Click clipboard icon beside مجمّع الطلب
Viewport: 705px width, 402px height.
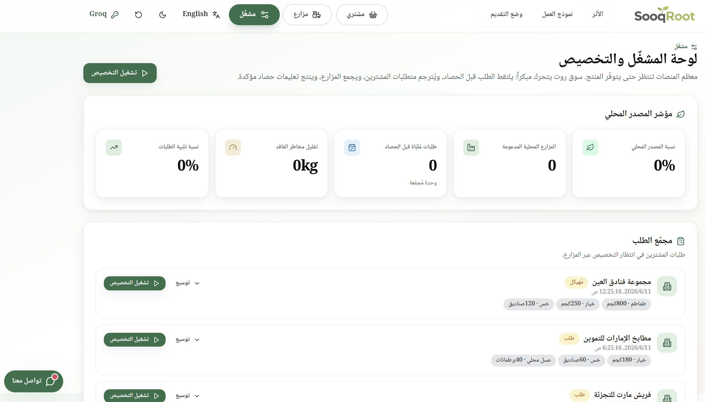point(681,241)
